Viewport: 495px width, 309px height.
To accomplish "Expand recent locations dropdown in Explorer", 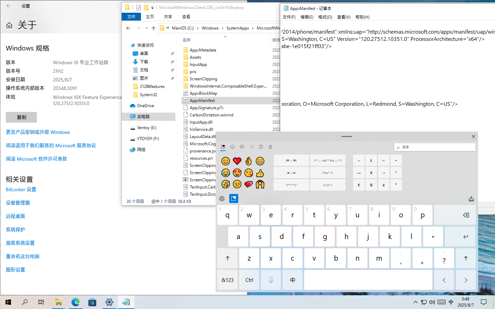I will (146, 28).
